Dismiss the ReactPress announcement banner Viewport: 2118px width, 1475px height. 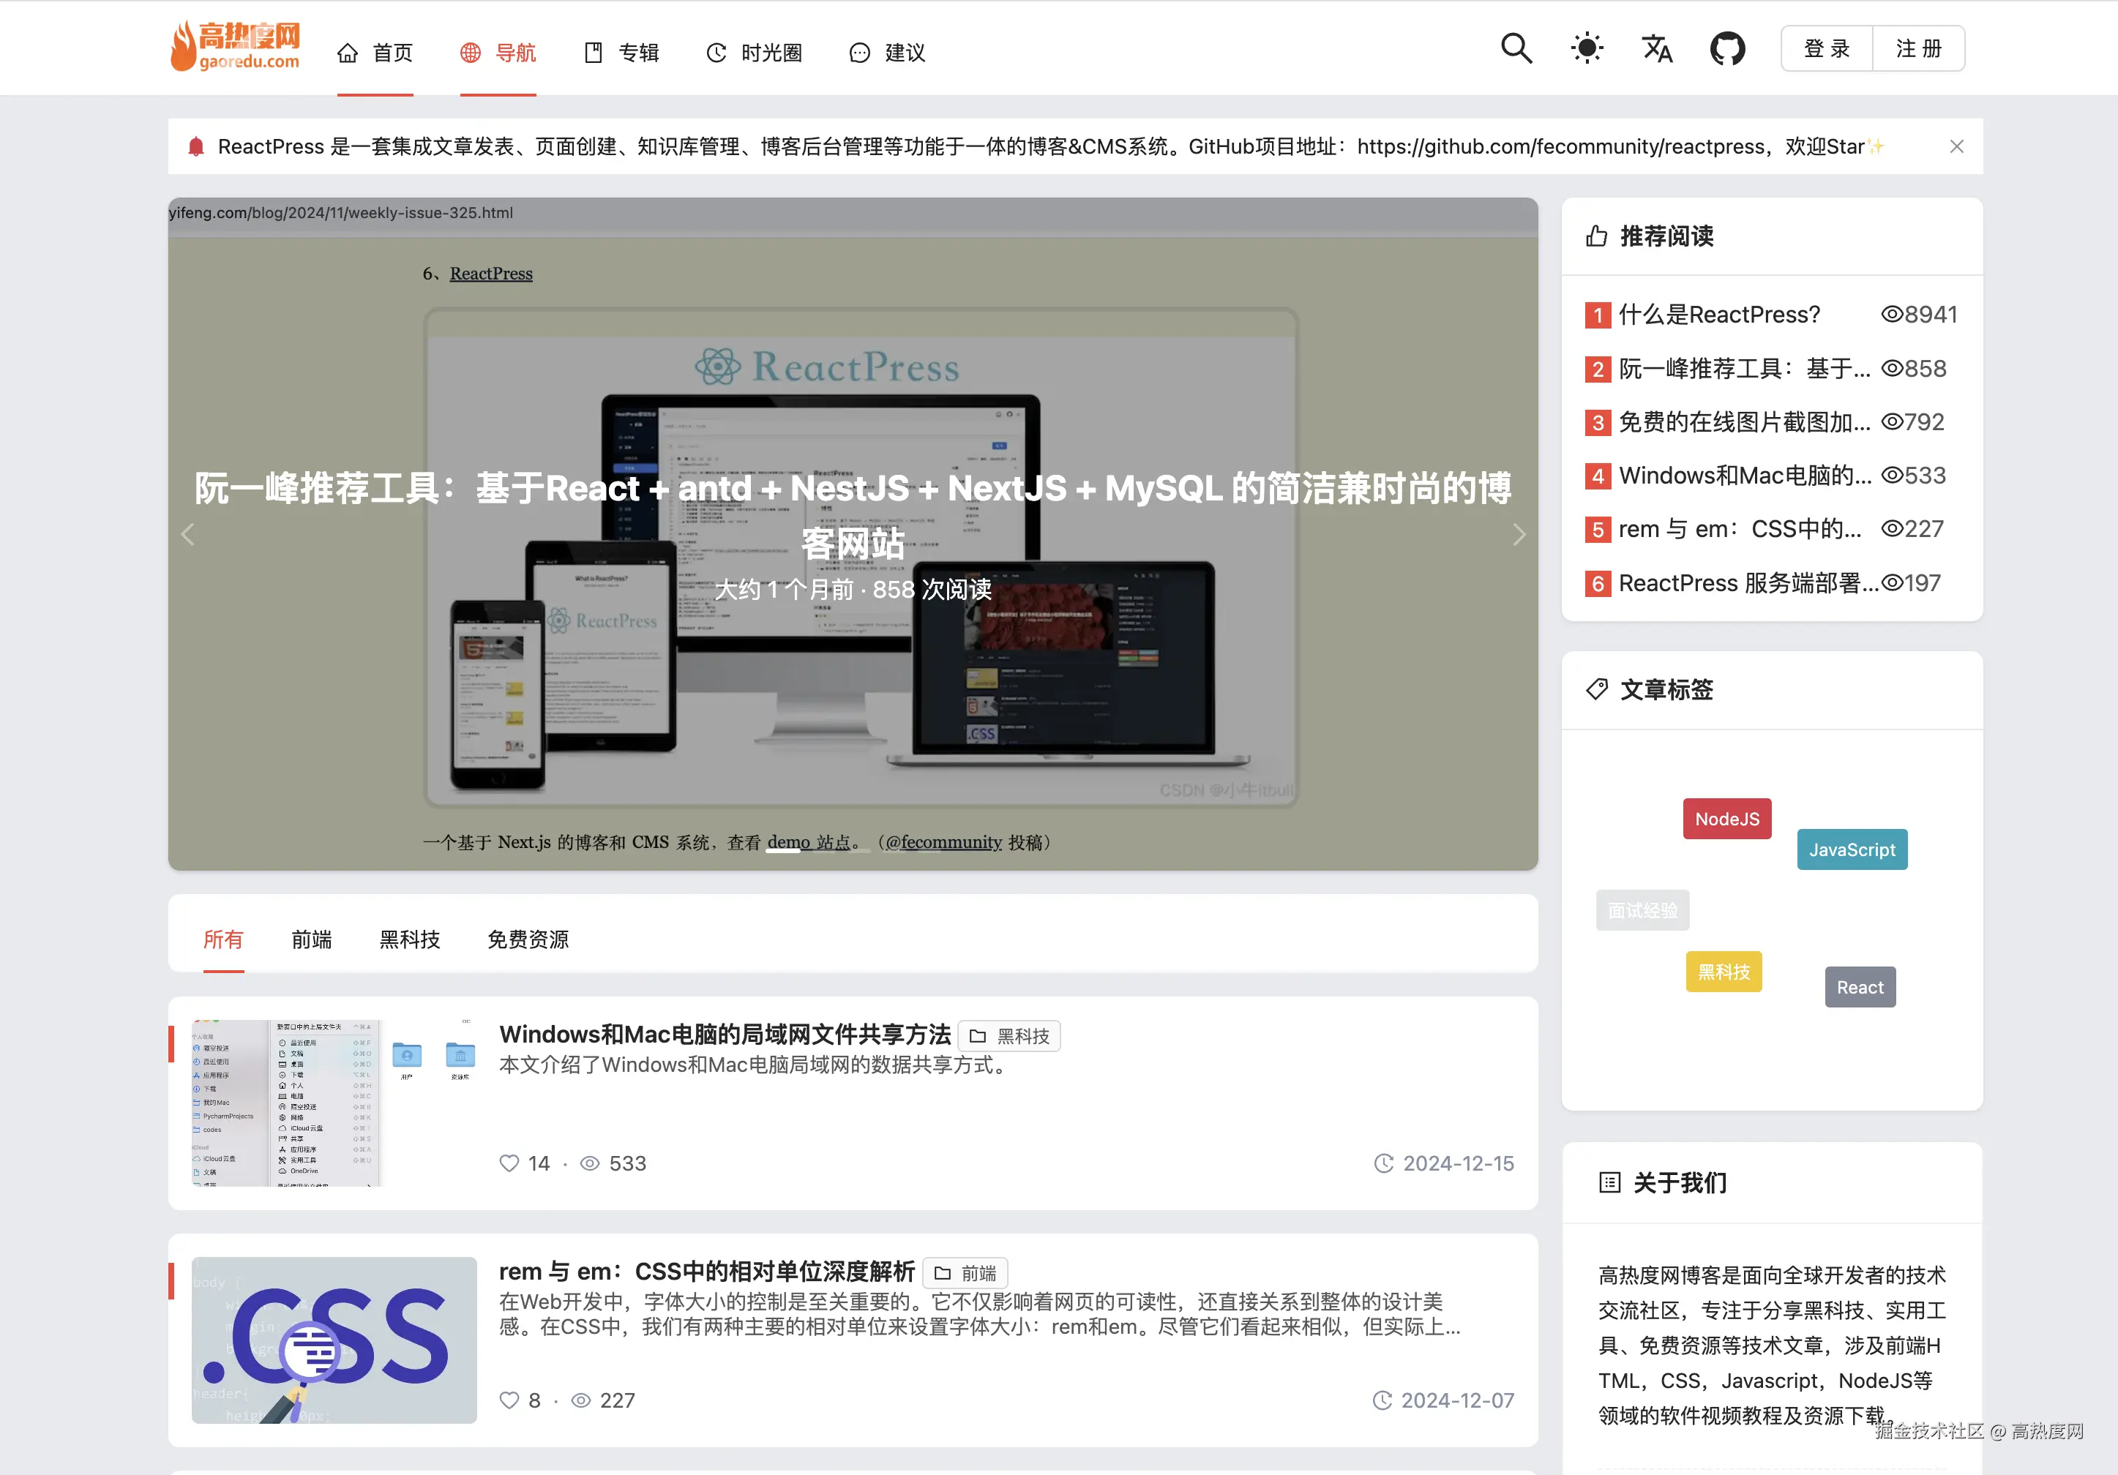click(x=1956, y=146)
